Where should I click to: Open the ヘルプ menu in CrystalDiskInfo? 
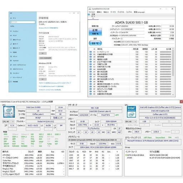pyautogui.click(x=129, y=12)
